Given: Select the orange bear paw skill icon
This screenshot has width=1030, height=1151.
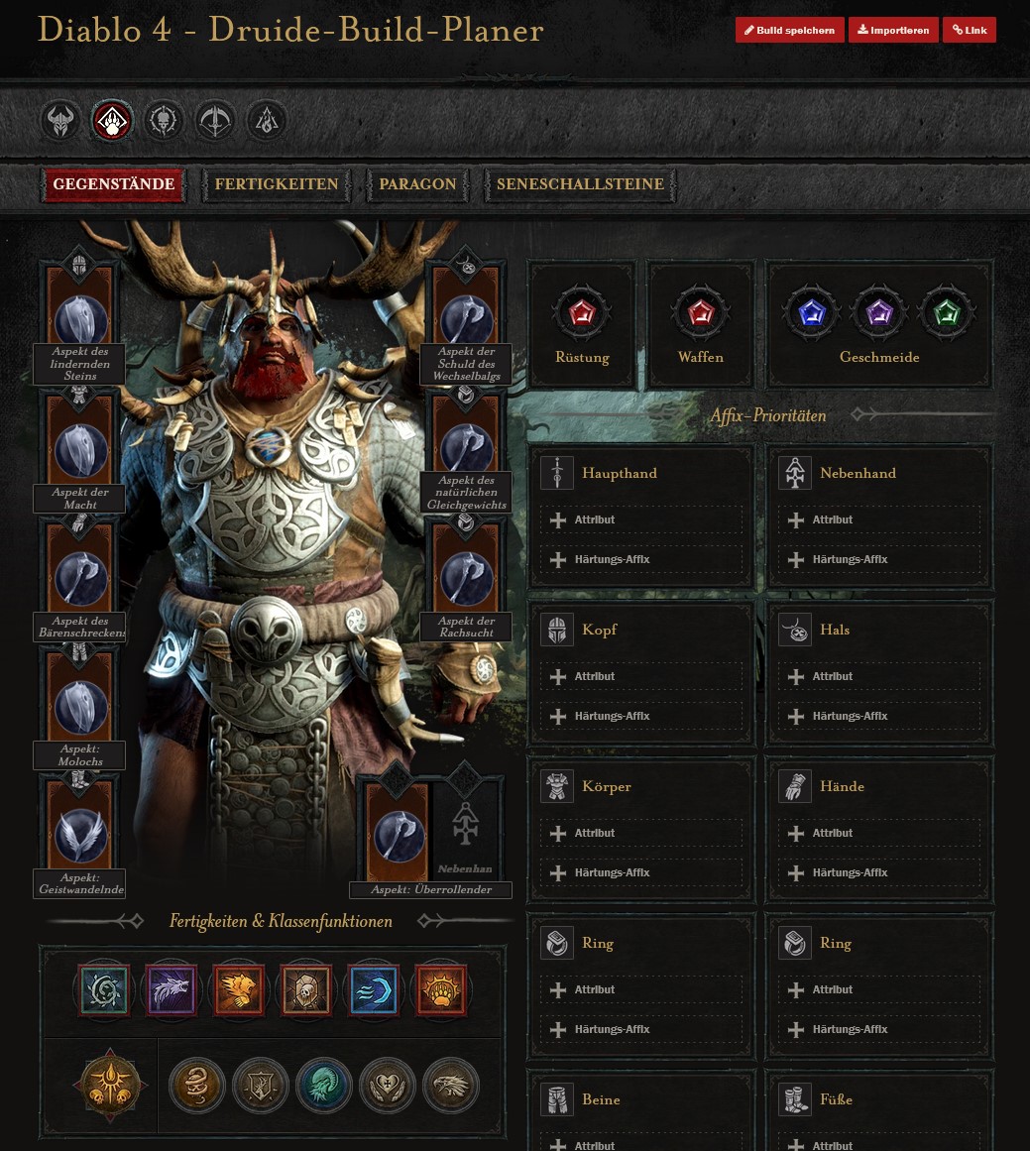Looking at the screenshot, I should [441, 990].
